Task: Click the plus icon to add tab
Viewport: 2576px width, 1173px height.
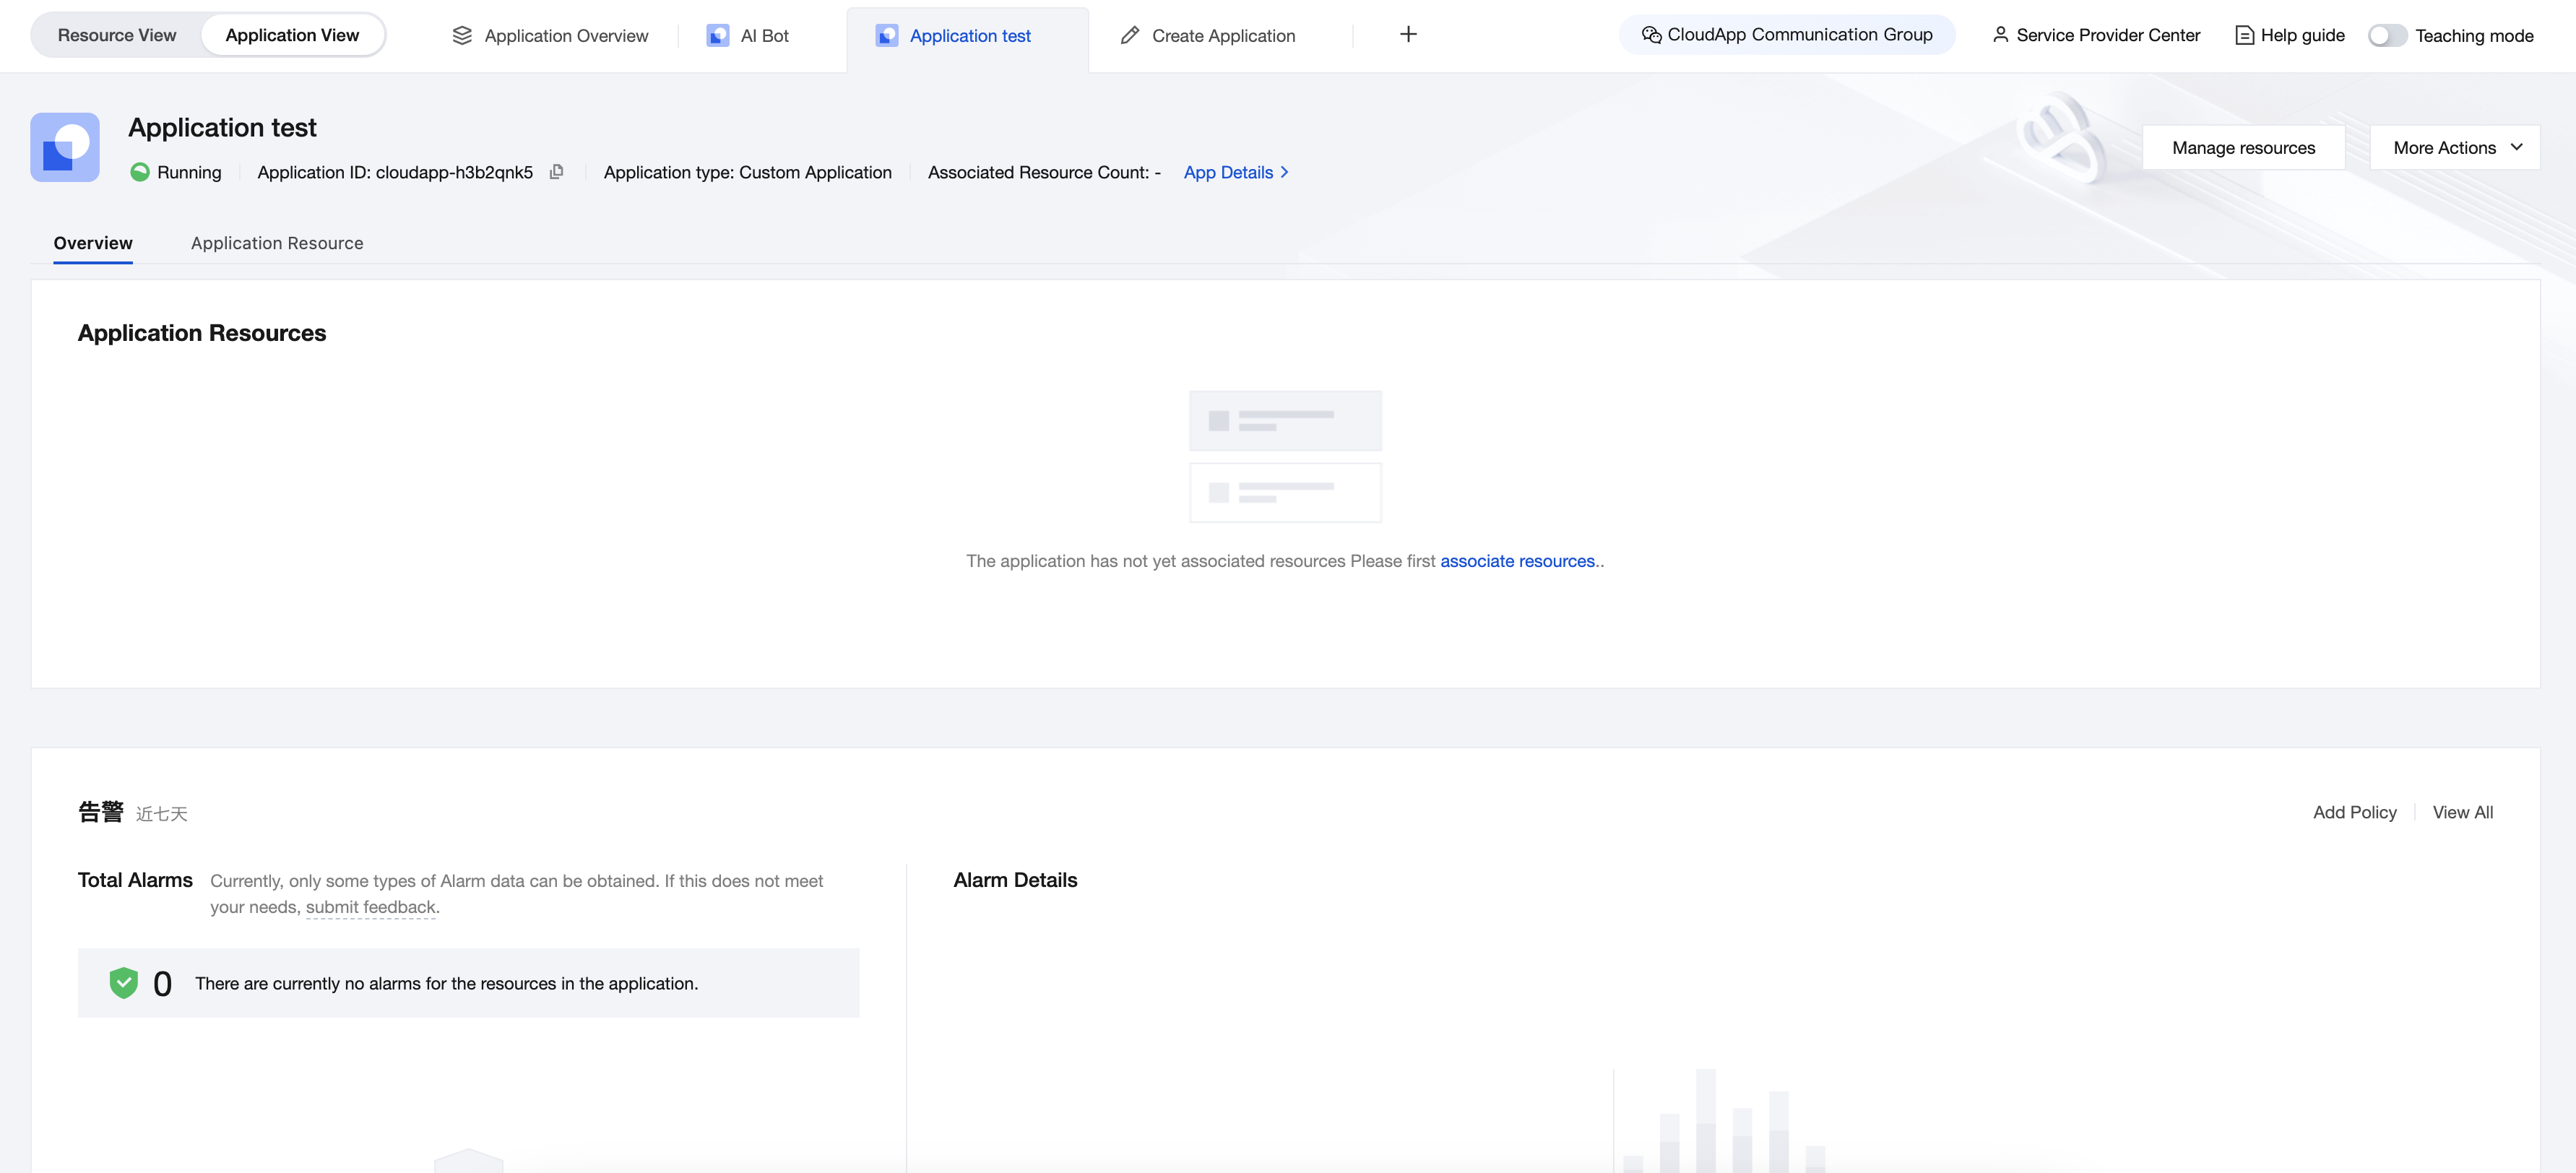Action: tap(1408, 35)
